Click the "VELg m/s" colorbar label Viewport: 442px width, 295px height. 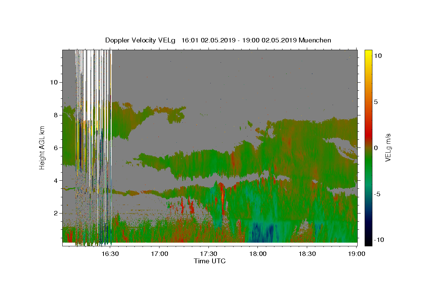(x=388, y=147)
